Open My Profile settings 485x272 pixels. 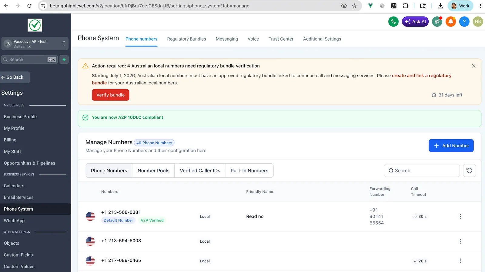14,128
